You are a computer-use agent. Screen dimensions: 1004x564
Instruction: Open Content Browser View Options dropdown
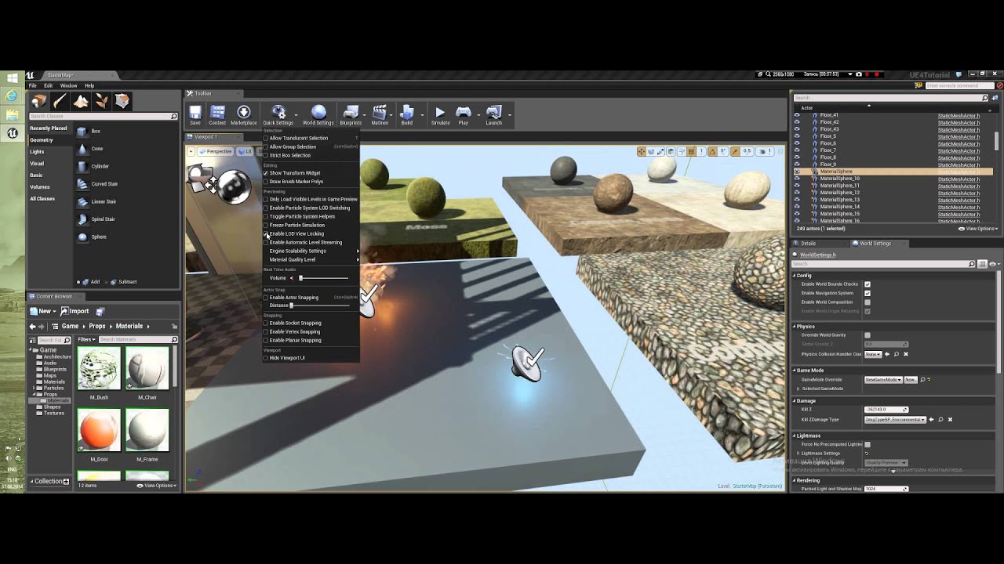coord(157,486)
